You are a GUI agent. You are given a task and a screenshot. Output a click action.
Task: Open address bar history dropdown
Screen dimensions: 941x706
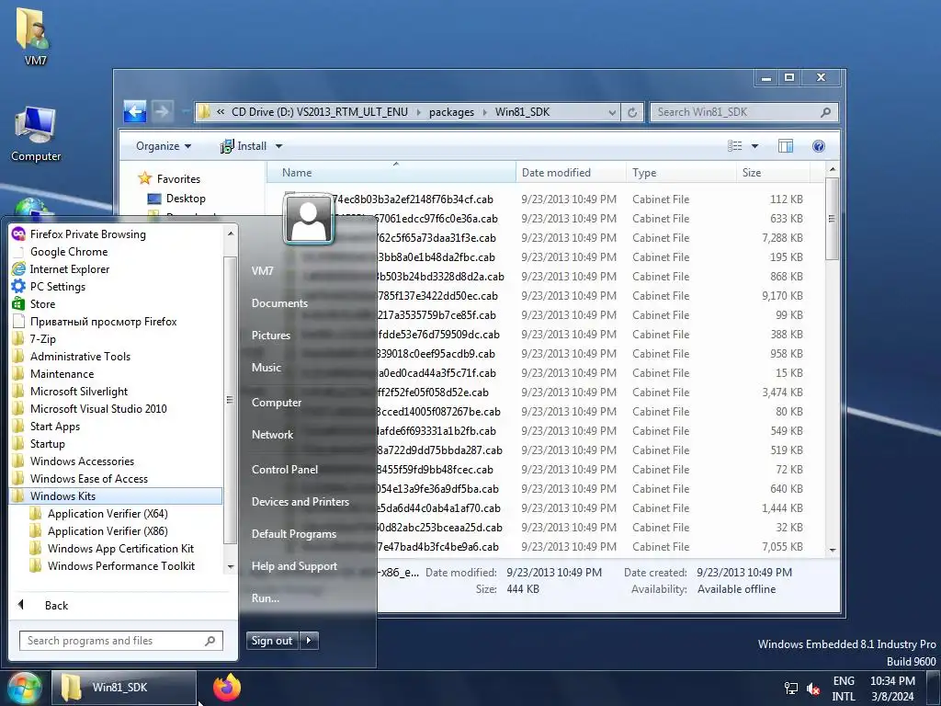point(612,112)
